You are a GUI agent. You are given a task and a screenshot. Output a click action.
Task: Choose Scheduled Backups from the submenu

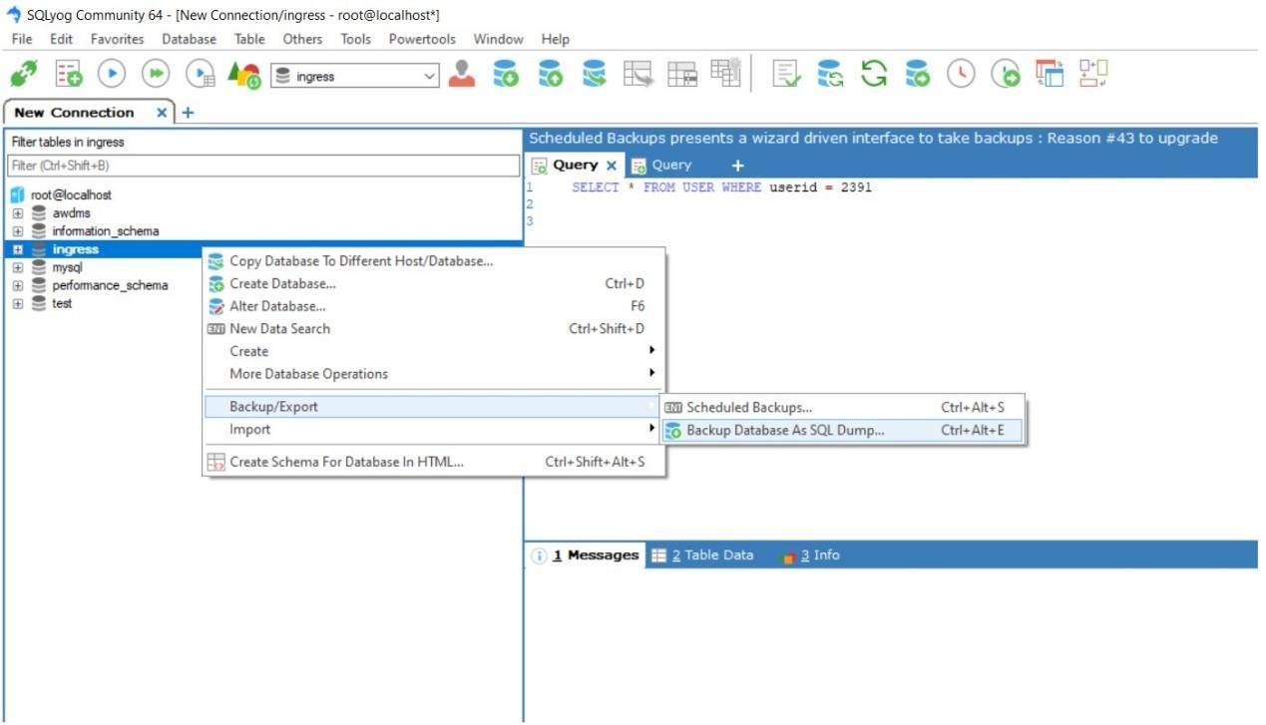point(751,407)
